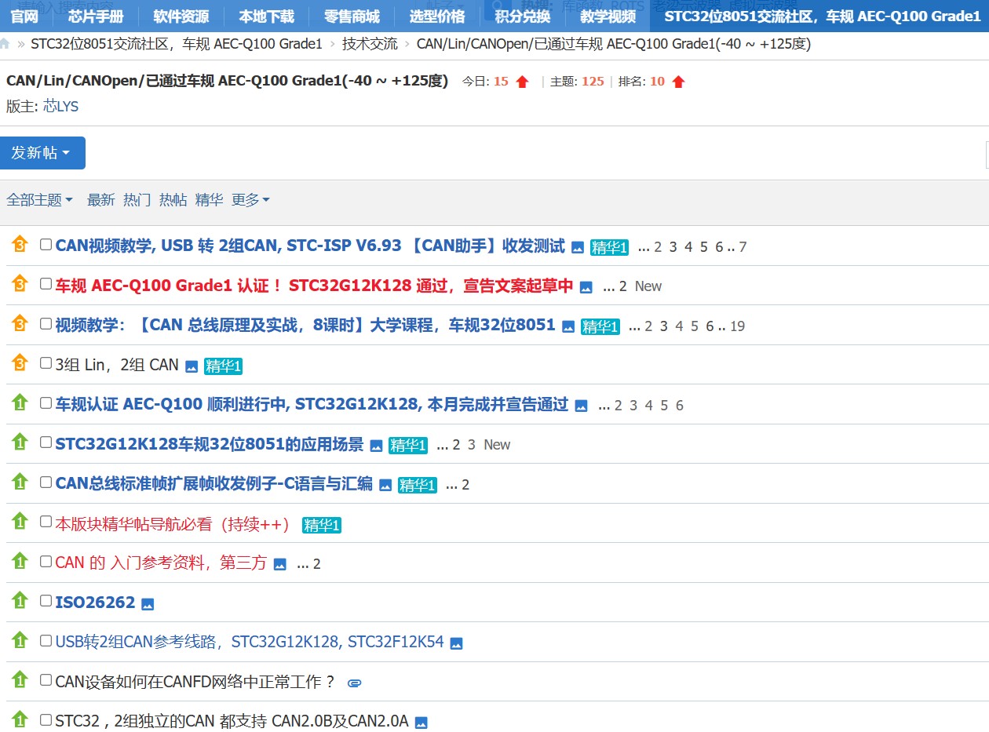Check the box for STC32G12K128车规32位8051的应用场景
Screen dimensions: 989x732
(x=46, y=442)
